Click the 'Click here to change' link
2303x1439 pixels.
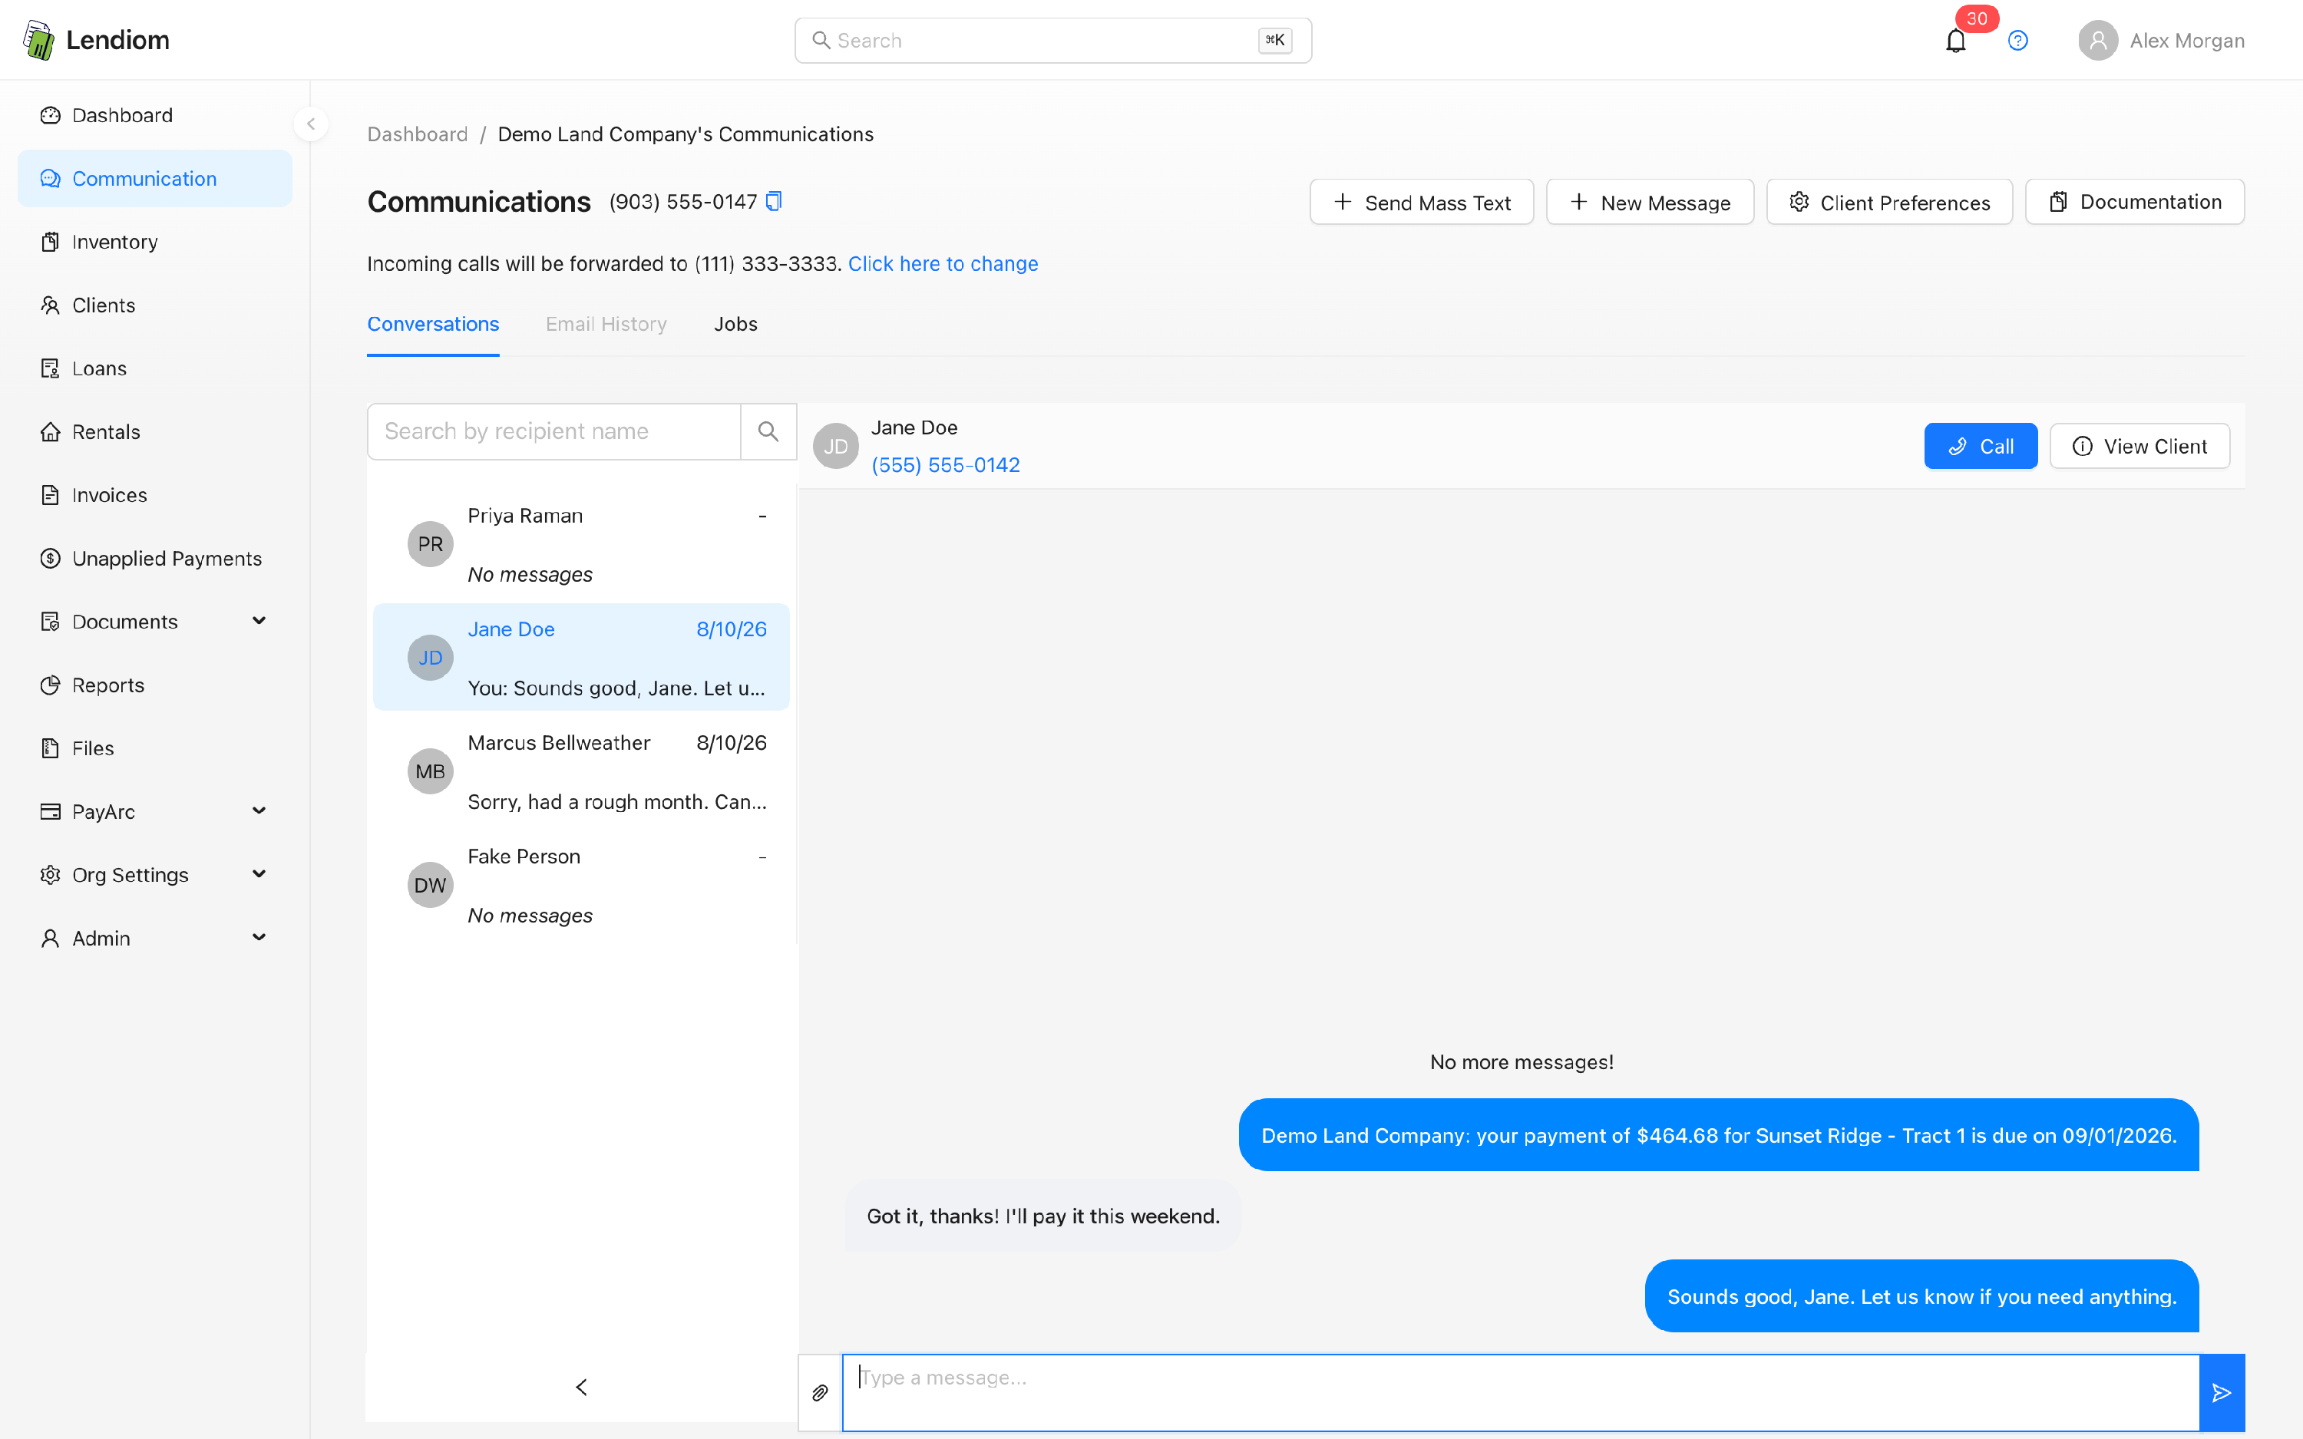(x=943, y=264)
